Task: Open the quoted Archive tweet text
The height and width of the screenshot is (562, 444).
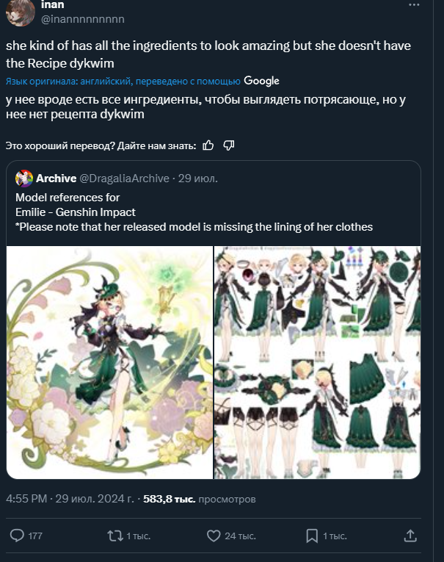Action: (x=194, y=212)
